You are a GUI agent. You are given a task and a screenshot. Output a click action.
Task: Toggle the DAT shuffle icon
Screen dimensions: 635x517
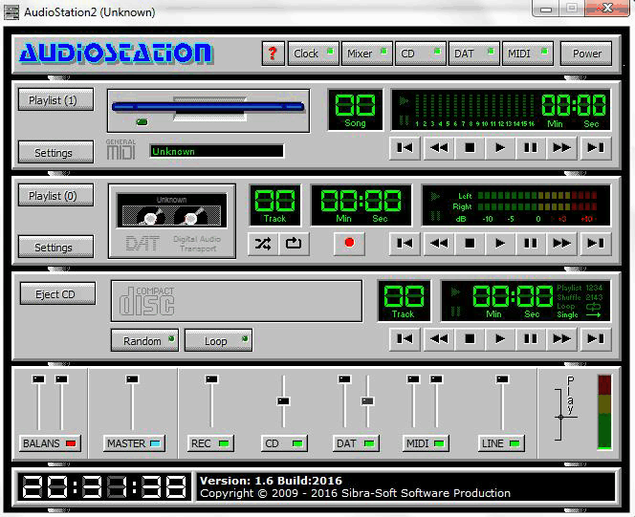point(263,244)
